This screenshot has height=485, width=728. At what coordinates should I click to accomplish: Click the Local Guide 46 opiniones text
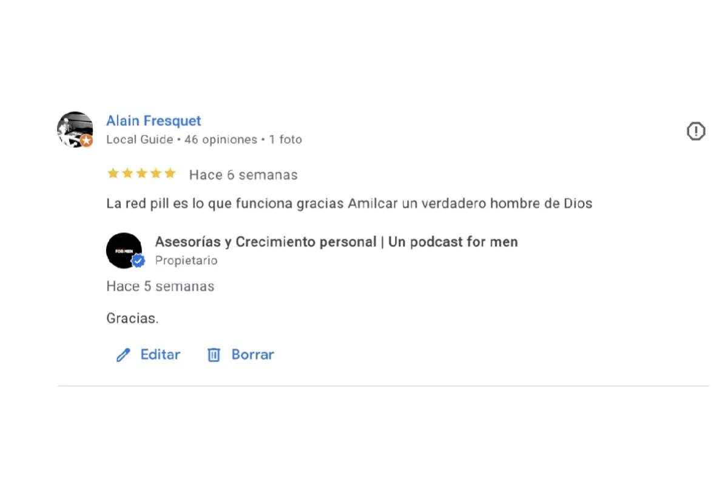[182, 139]
